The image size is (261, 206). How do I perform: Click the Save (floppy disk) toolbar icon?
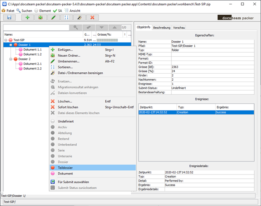tap(9, 18)
